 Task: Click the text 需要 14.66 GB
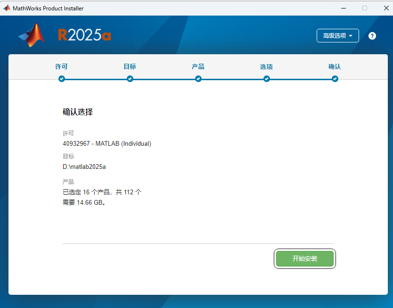(x=84, y=202)
